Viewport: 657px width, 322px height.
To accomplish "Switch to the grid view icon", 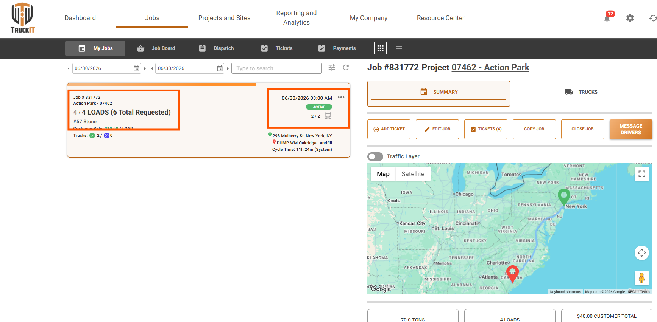I will (x=380, y=48).
